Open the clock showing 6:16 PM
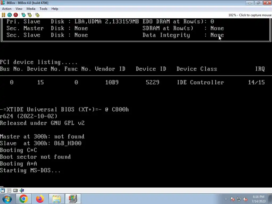The image size is (272, 204). point(258,199)
